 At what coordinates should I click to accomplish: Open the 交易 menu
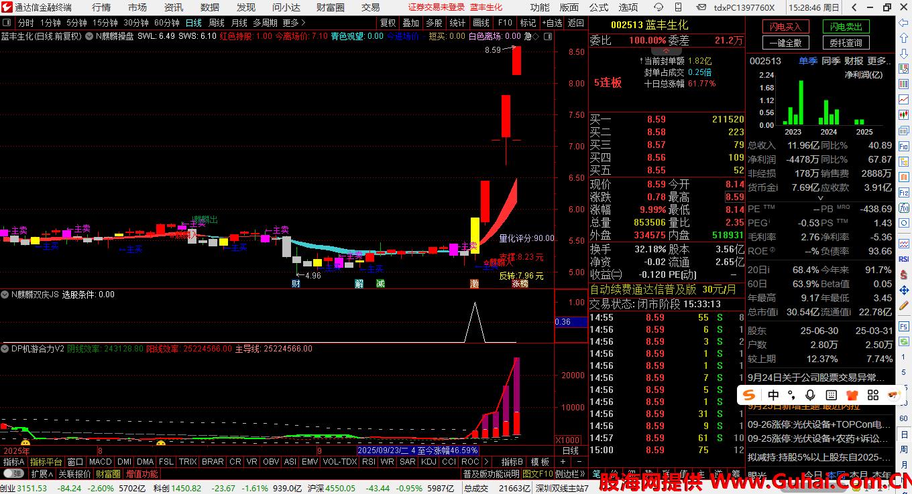click(x=371, y=7)
